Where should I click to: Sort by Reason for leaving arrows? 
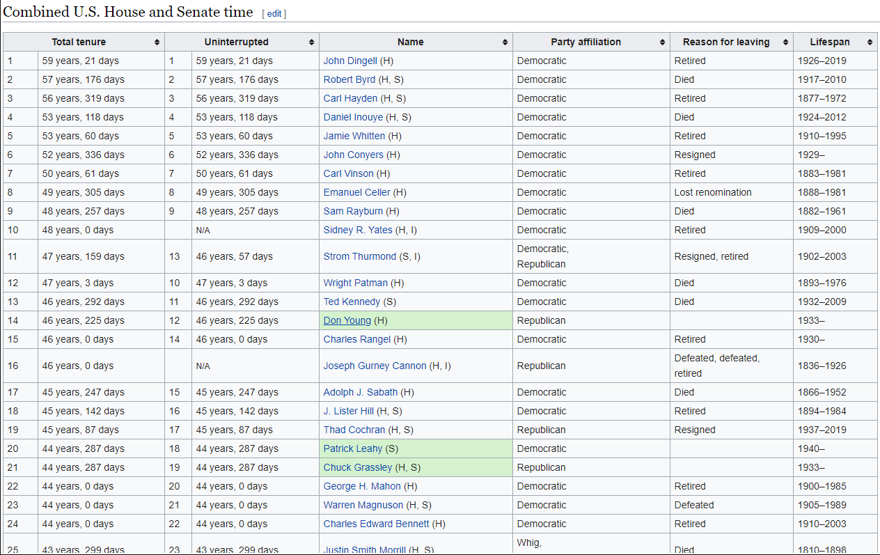(x=785, y=42)
